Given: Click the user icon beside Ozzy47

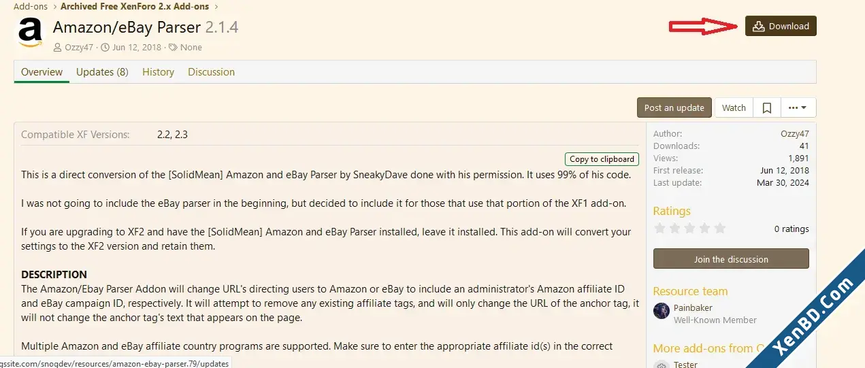Looking at the screenshot, I should click(58, 48).
